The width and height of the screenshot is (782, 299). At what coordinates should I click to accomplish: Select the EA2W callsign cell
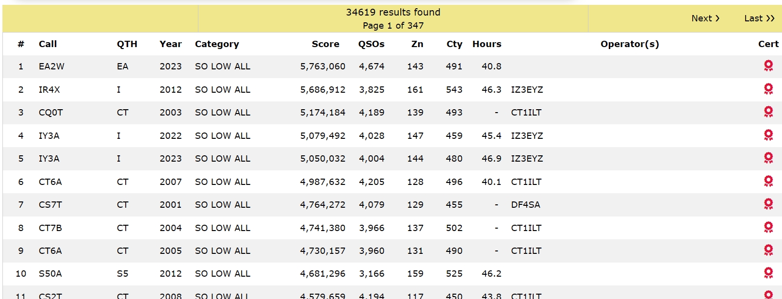click(51, 66)
